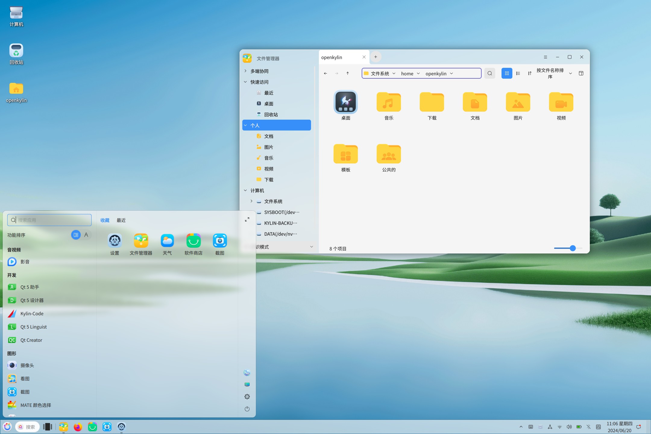Open file manager hamburger menu
This screenshot has height=434, width=651.
(x=545, y=57)
